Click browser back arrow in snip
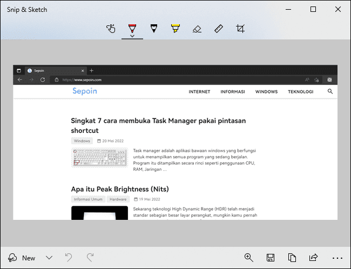The image size is (351, 269). [x=19, y=80]
